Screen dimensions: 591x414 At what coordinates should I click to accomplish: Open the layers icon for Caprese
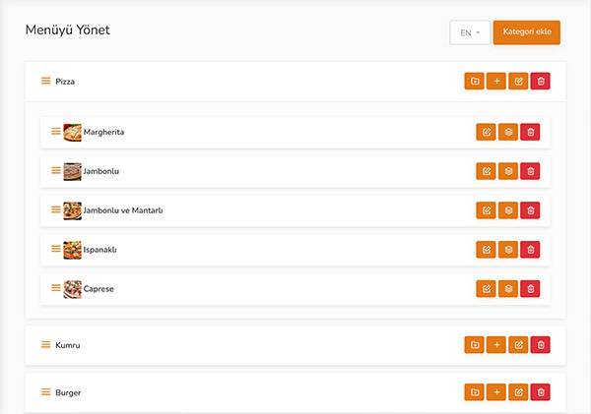tap(507, 289)
